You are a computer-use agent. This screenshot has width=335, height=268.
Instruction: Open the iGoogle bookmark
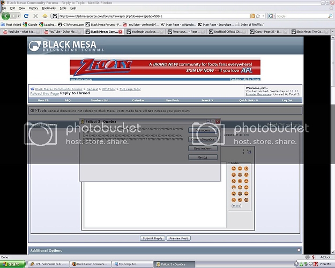pyautogui.click(x=30, y=25)
